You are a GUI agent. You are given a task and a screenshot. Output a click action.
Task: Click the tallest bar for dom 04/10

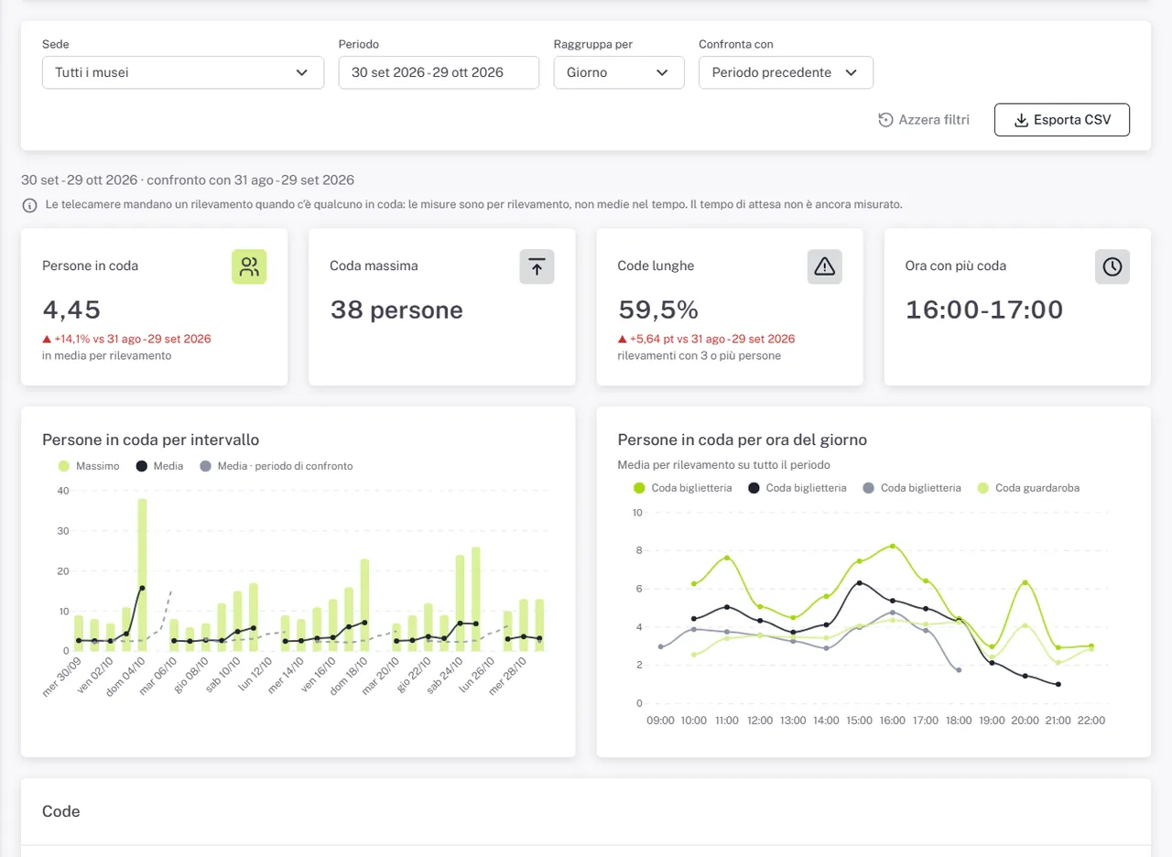pyautogui.click(x=142, y=575)
